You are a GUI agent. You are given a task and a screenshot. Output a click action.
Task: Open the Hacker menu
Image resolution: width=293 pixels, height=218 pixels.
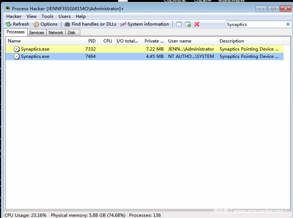point(14,16)
